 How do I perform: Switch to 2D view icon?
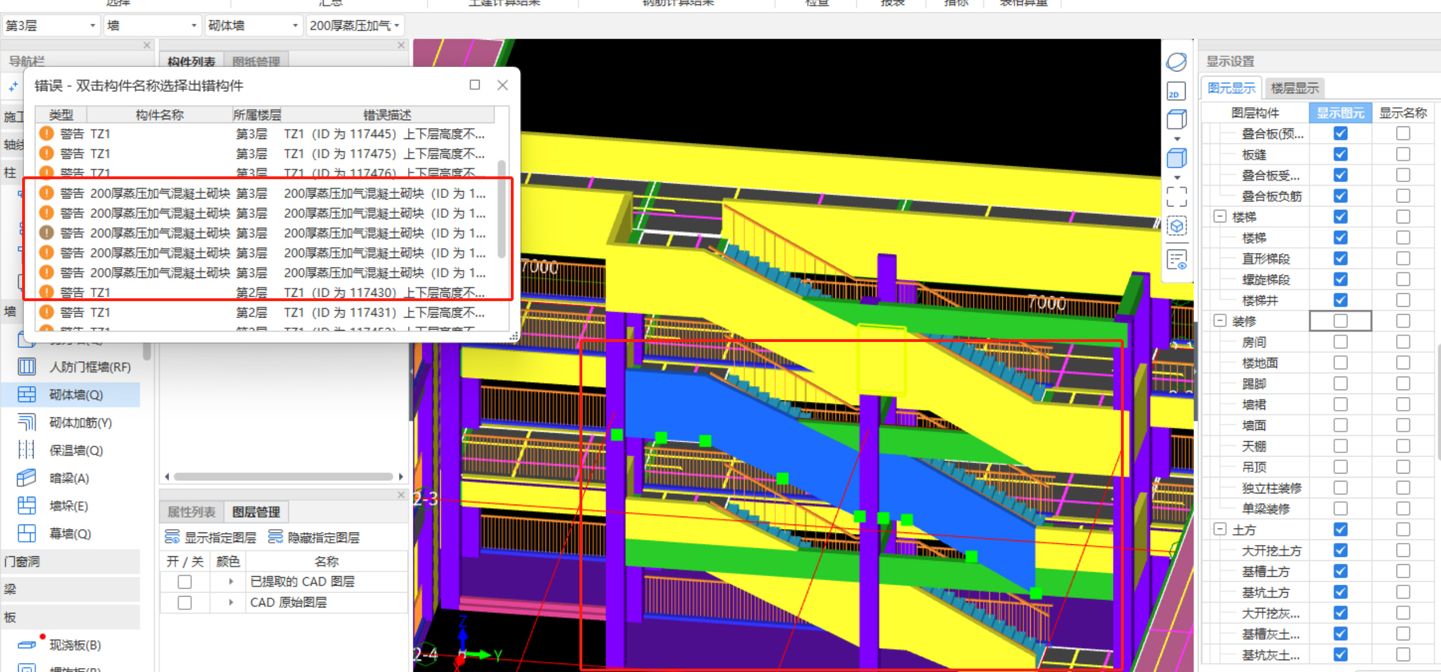coord(1177,91)
